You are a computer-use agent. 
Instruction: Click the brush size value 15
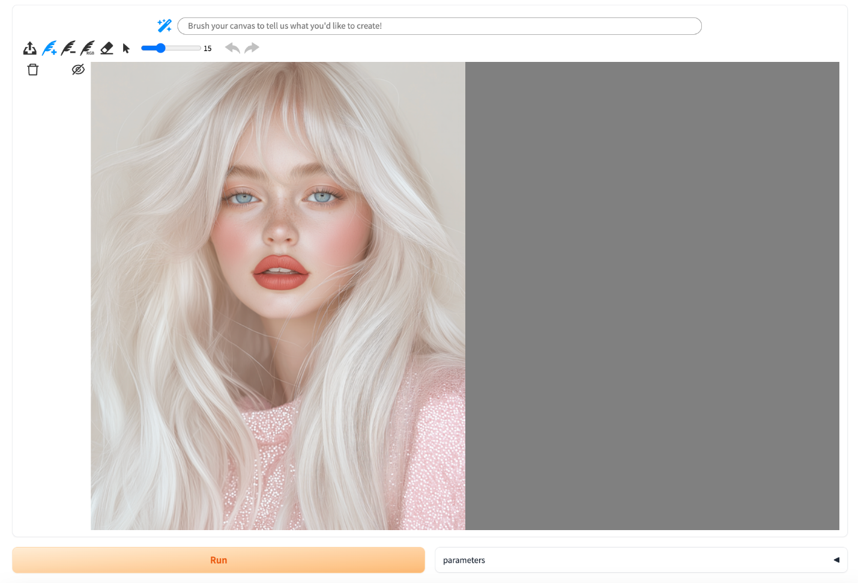(x=208, y=49)
